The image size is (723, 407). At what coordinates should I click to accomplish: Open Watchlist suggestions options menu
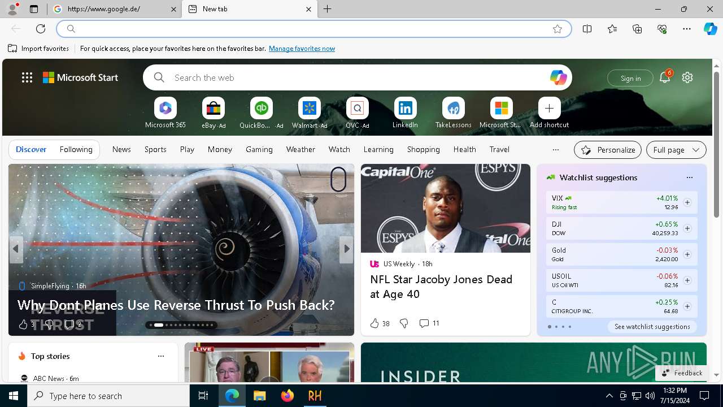[689, 177]
